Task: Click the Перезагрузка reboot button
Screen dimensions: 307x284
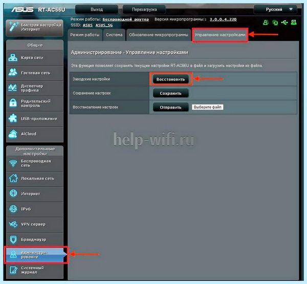Action: coord(144,9)
